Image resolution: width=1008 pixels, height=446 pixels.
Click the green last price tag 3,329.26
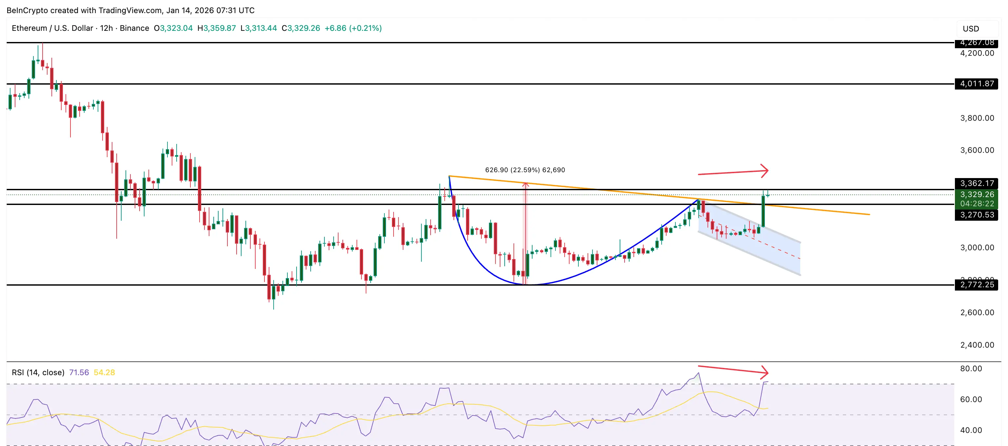977,194
